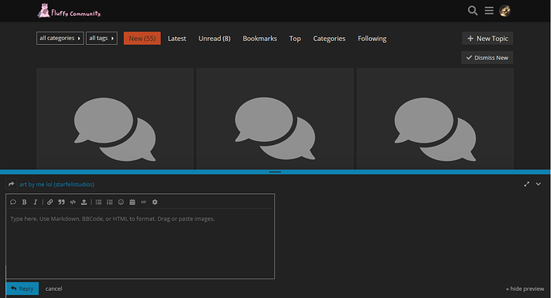Viewport: 551px width, 298px height.
Task: Insert date with calendar icon
Action: [132, 202]
